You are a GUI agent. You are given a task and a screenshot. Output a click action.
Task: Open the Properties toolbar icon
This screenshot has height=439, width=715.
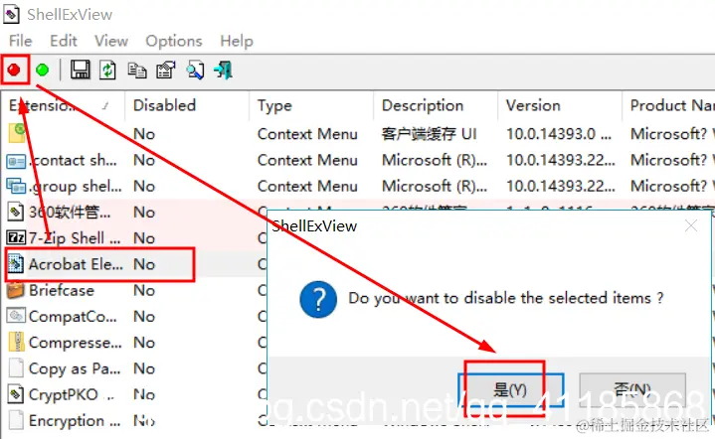(x=165, y=71)
